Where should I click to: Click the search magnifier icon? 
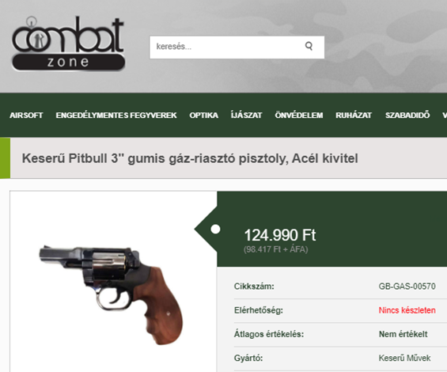[x=309, y=46]
